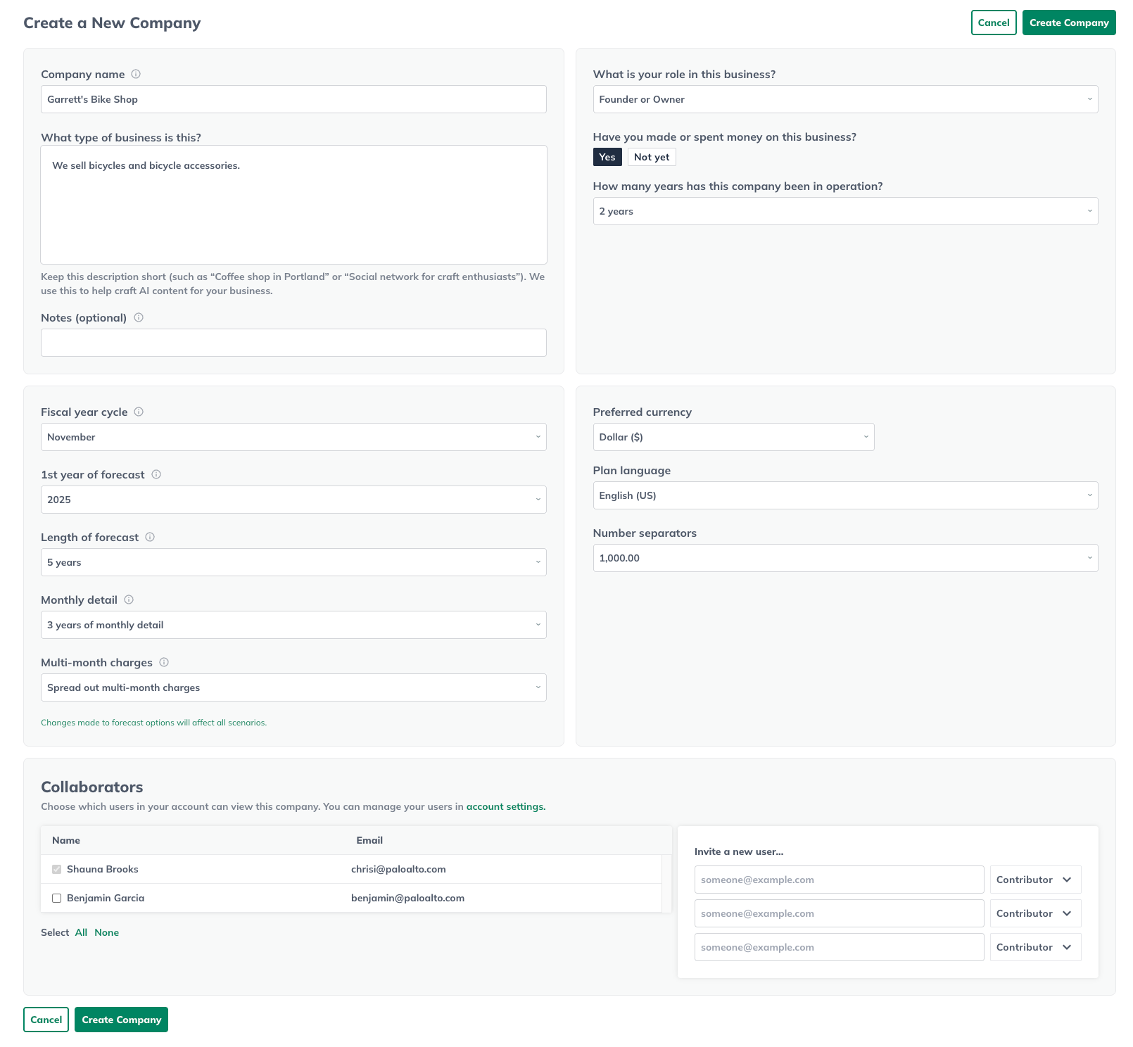Select All collaborators

pos(81,932)
